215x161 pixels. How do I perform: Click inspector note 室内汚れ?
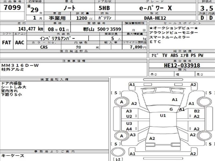point(9,91)
